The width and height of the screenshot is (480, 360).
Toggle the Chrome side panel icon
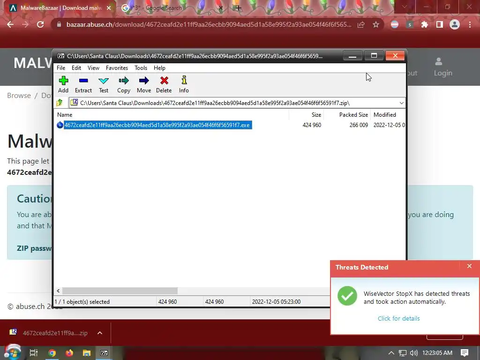440,24
